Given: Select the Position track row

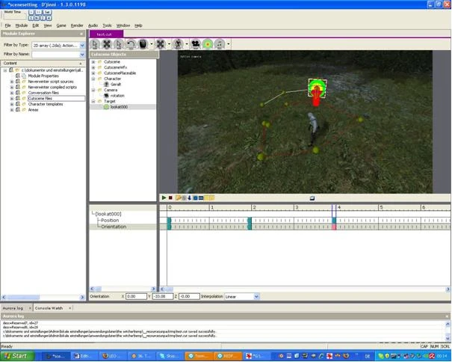Looking at the screenshot, I should click(110, 220).
